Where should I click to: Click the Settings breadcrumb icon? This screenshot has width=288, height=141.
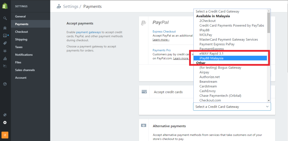click(x=59, y=6)
